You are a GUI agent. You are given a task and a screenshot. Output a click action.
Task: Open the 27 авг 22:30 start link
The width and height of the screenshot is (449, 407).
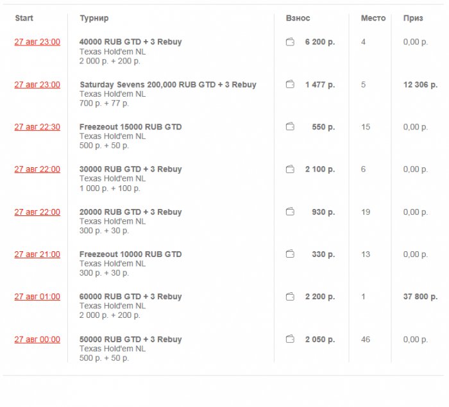tap(37, 127)
